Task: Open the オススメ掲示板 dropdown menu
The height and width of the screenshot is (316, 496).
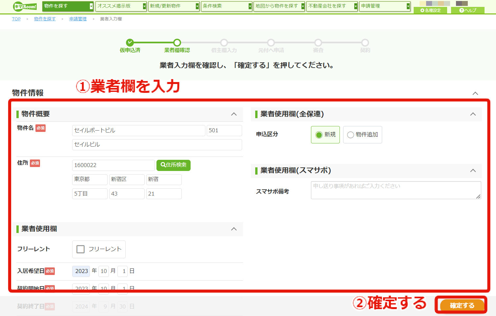Action: coord(121,6)
